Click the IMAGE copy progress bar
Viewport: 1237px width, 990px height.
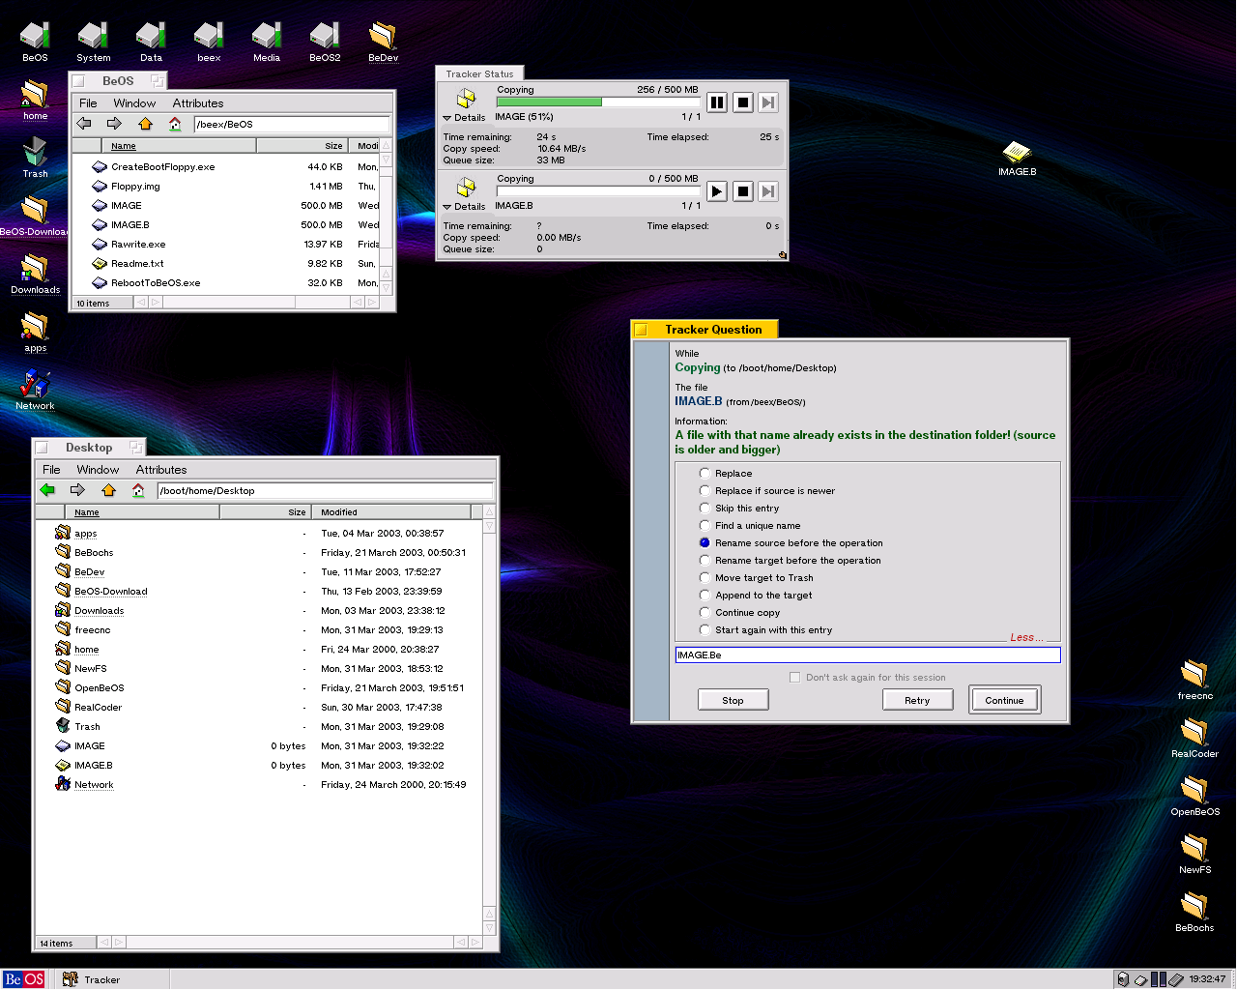(x=596, y=102)
